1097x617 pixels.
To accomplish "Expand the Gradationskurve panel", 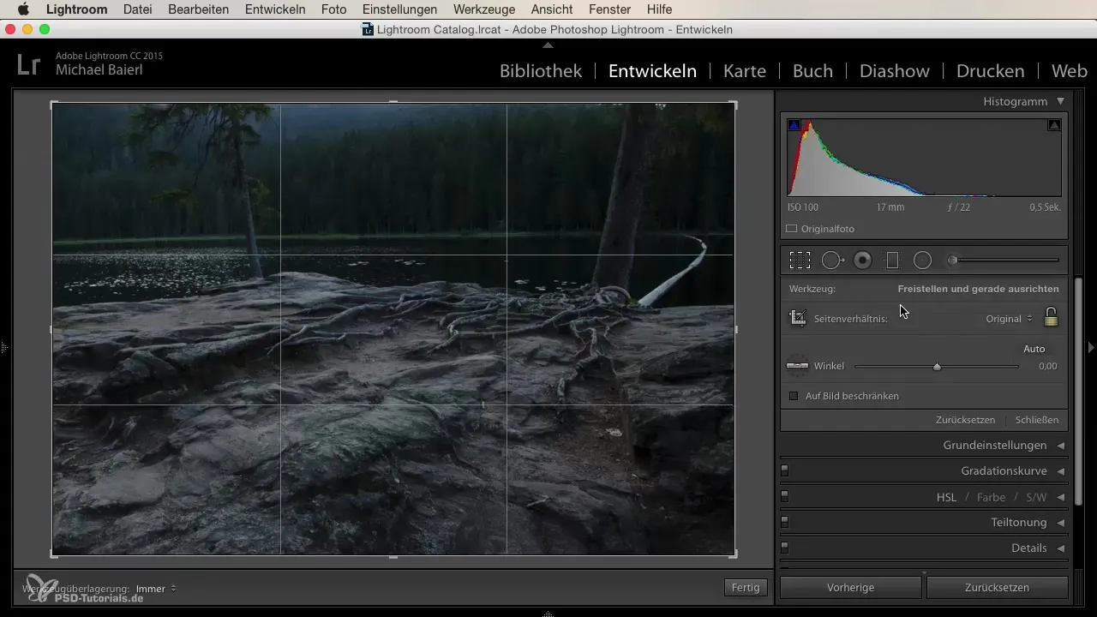I will click(x=1060, y=471).
